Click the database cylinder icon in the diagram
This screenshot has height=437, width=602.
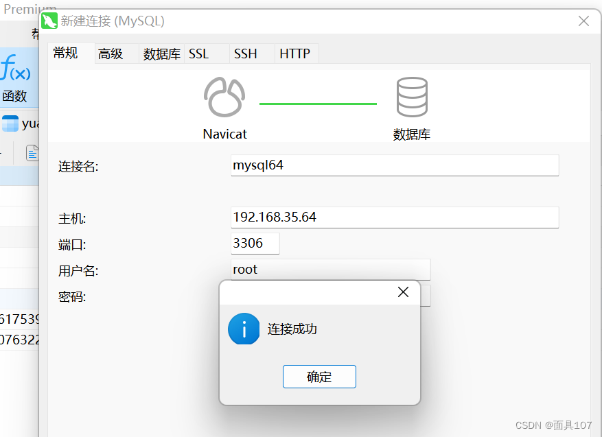[x=412, y=97]
